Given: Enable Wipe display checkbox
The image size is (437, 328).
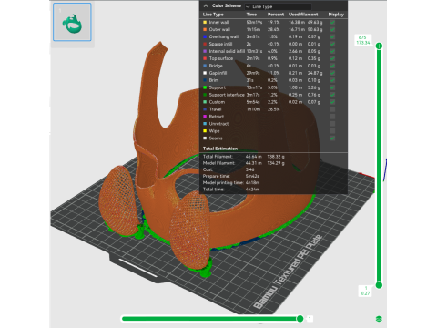Looking at the screenshot, I should (332, 131).
